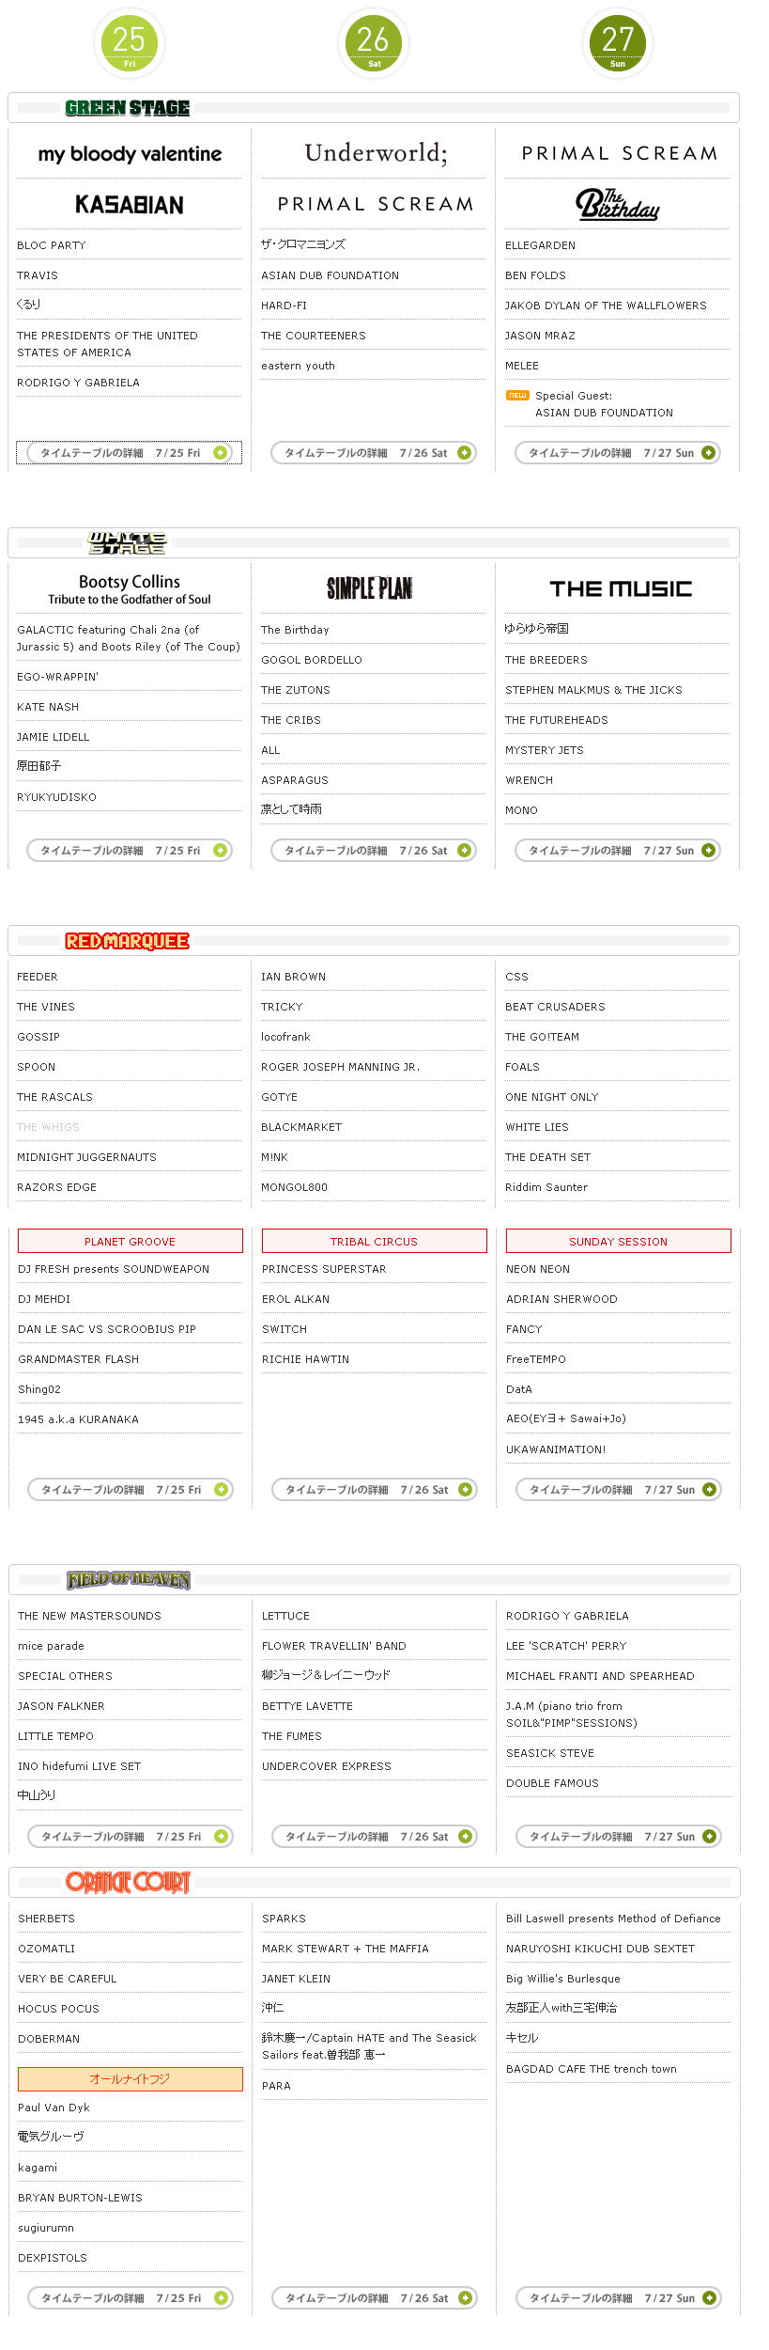Viewport: 769px width, 2350px height.
Task: Click STEPHEN MALKMUS & THE JICKS
Action: [x=593, y=690]
